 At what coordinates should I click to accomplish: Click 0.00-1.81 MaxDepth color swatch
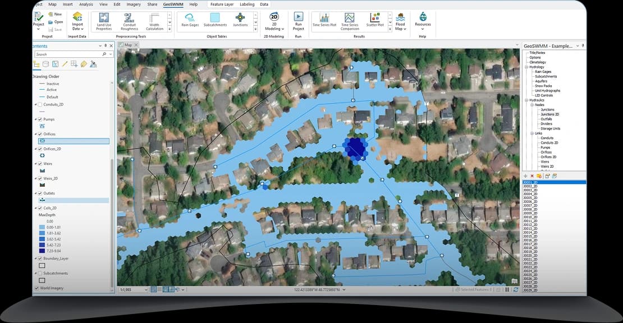point(42,227)
